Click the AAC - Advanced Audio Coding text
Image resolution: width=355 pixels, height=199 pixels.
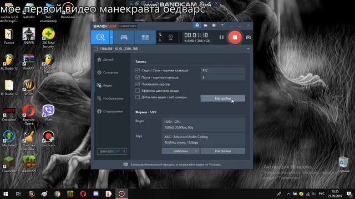tap(186, 137)
